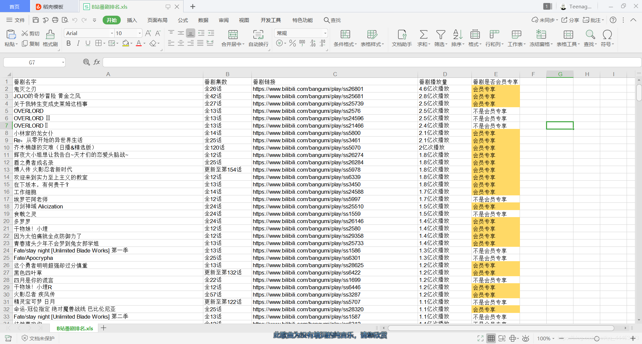
Task: Click the Sum sigma icon
Action: pyautogui.click(x=424, y=34)
